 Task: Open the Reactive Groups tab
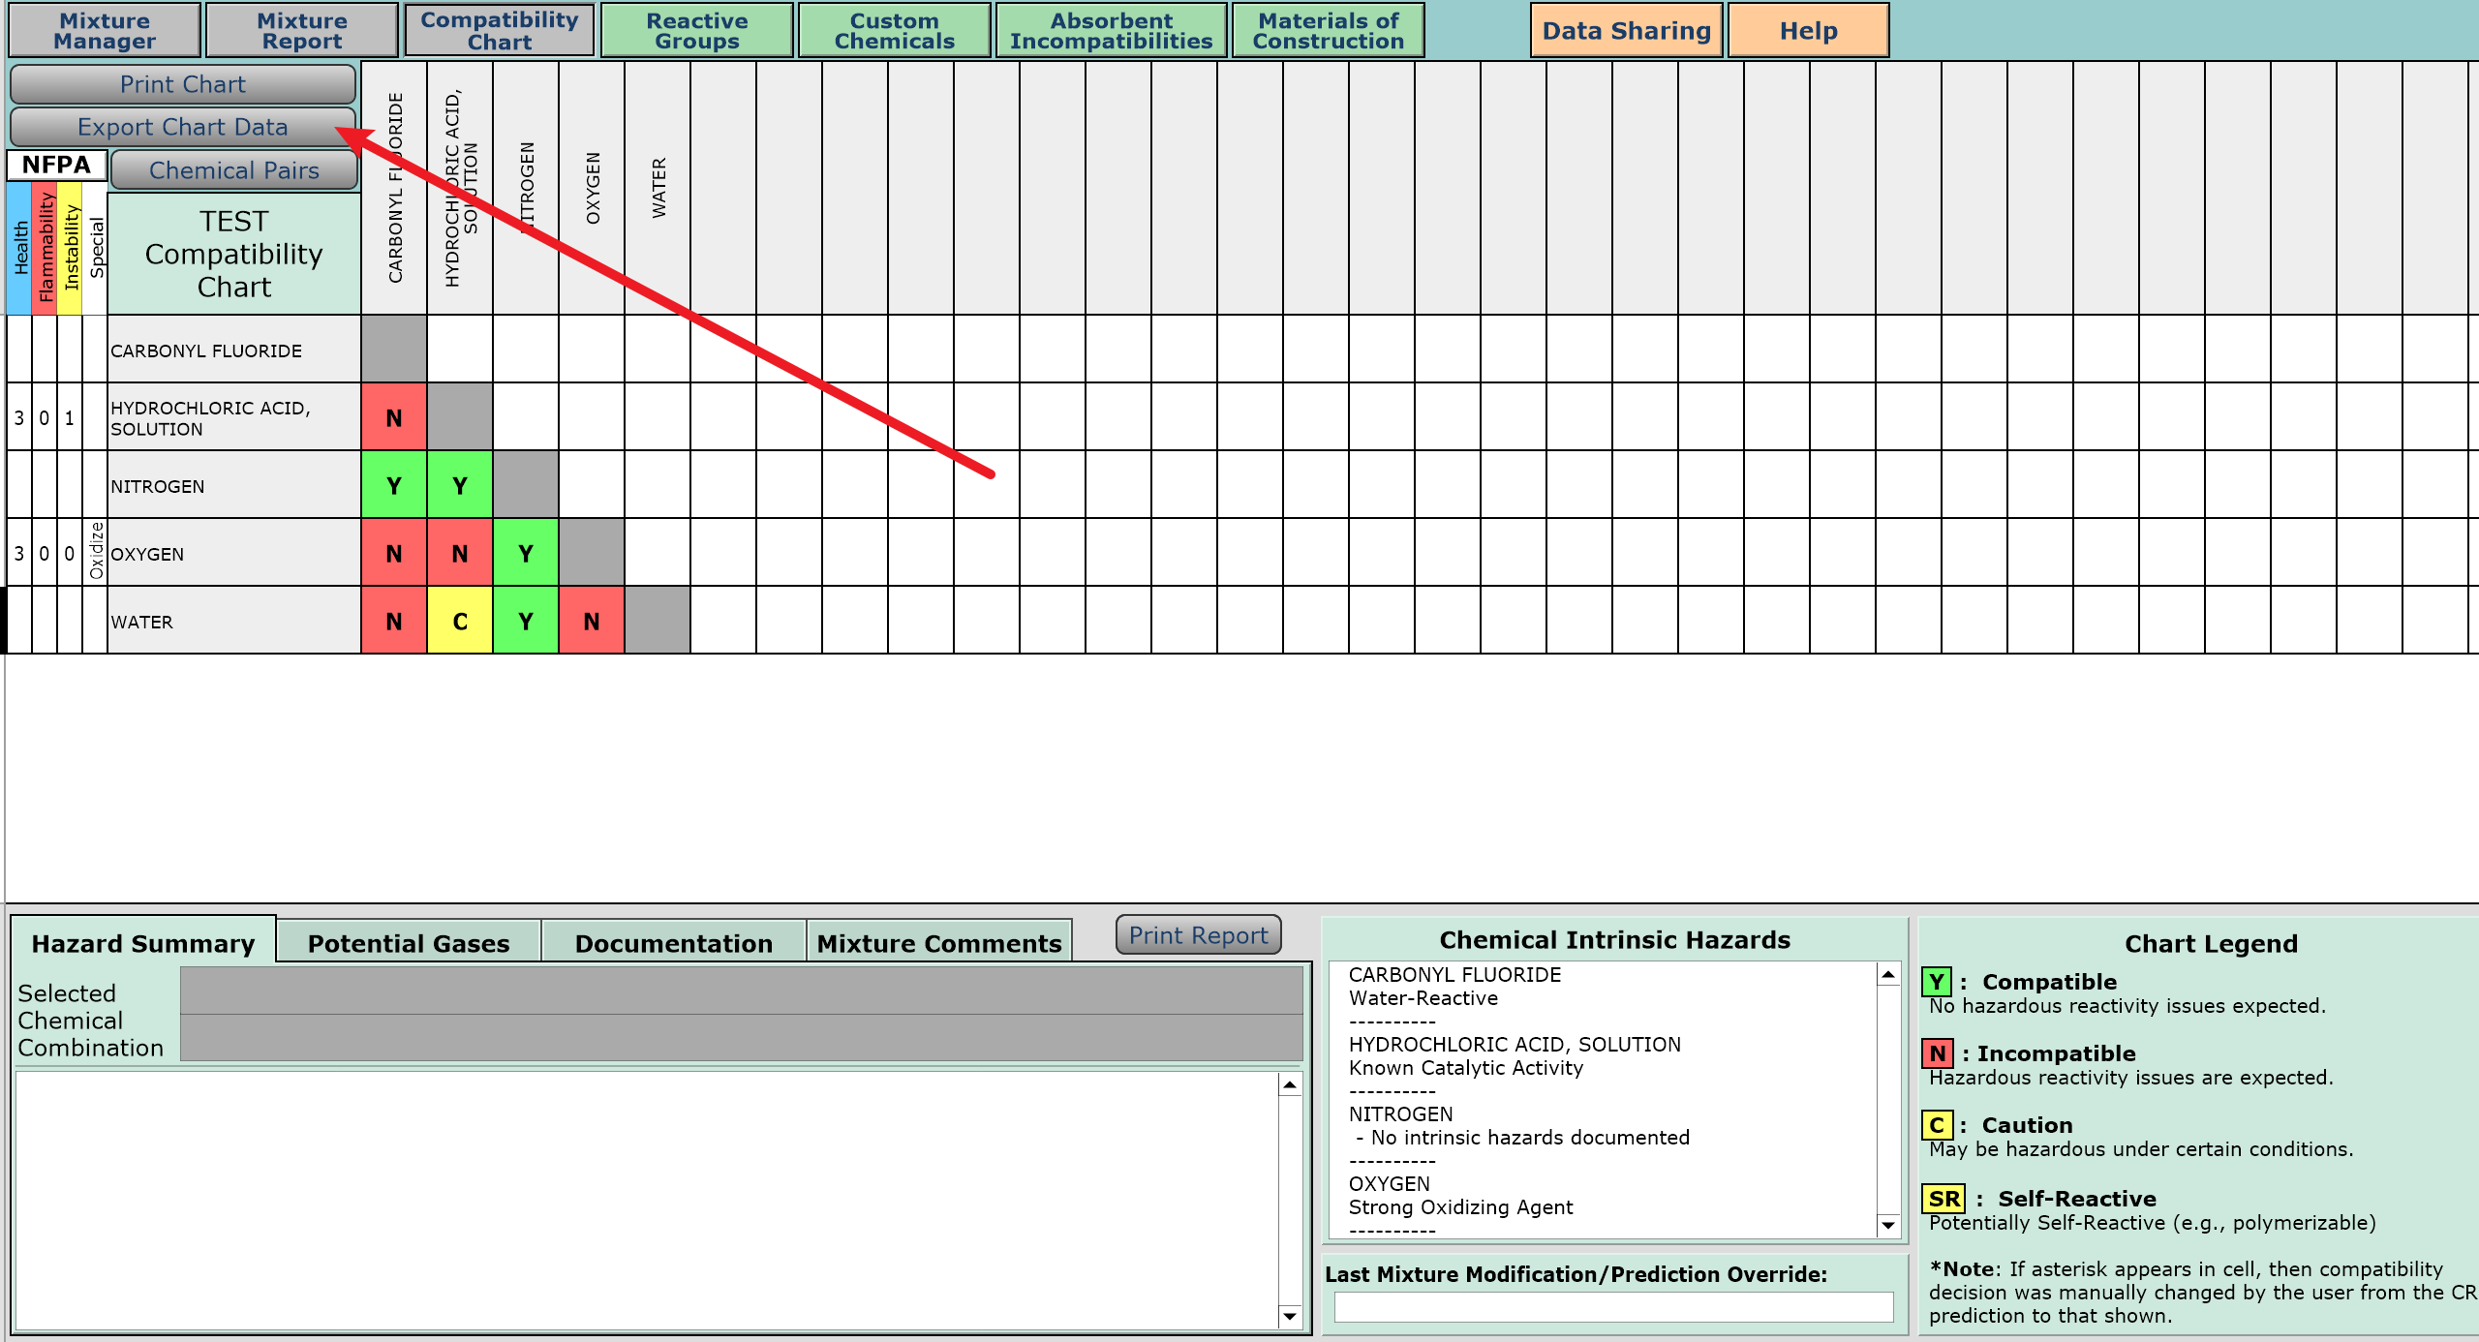(x=697, y=31)
